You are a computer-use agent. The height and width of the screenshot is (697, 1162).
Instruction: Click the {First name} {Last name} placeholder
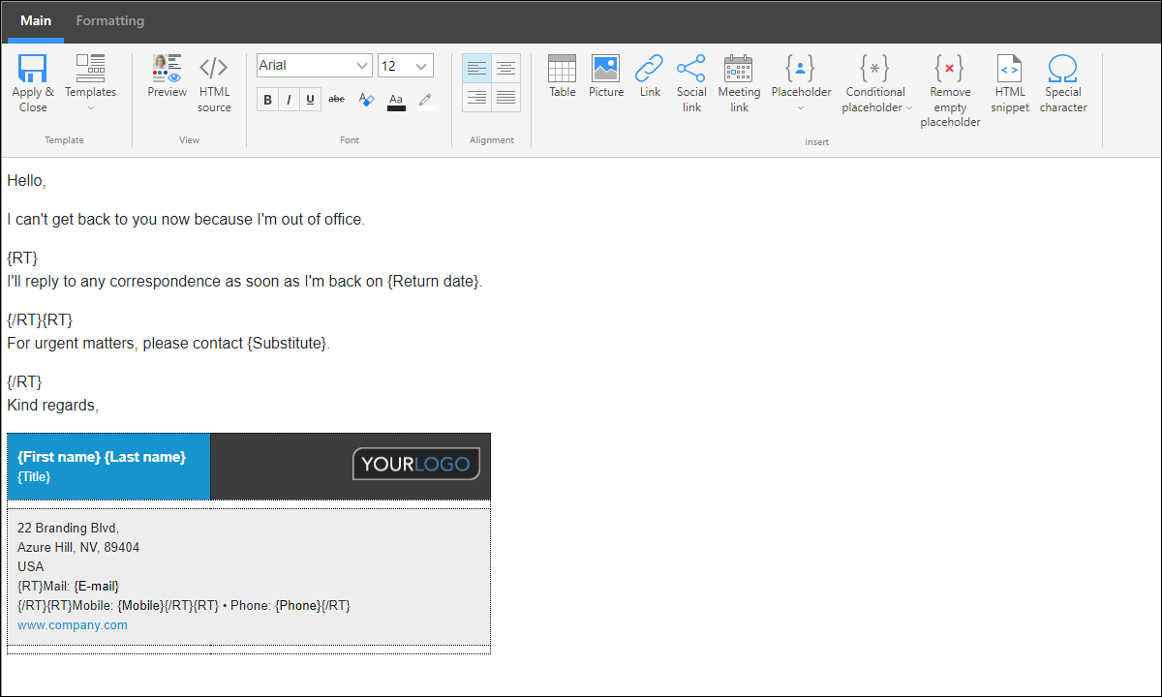point(102,457)
